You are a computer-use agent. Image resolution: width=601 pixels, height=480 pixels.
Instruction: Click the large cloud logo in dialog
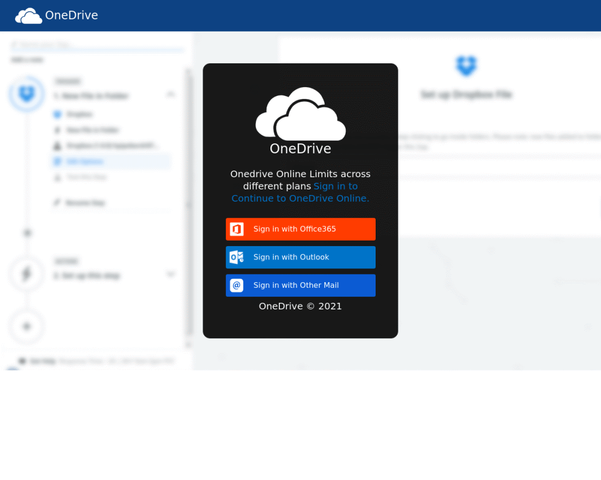(x=300, y=114)
